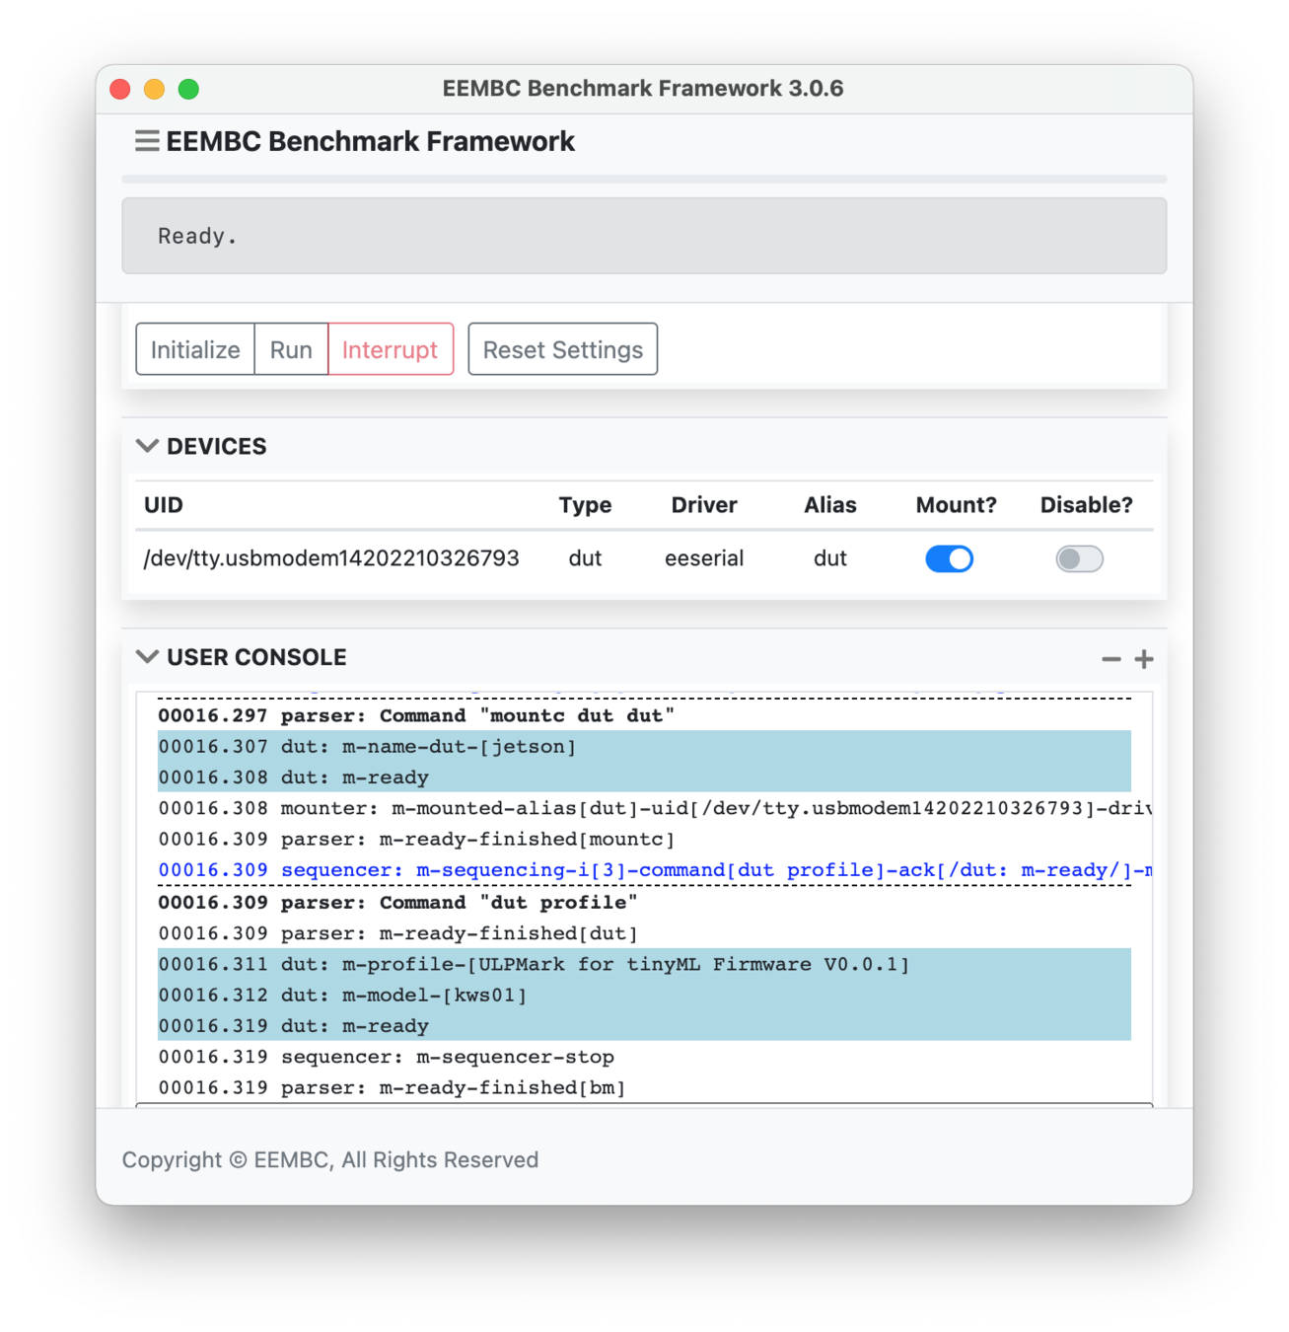Minimize the window with the yellow button

pos(154,89)
